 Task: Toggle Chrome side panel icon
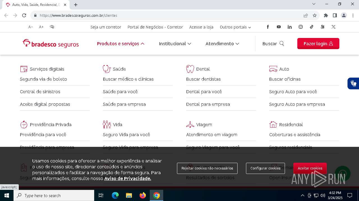click(335, 15)
